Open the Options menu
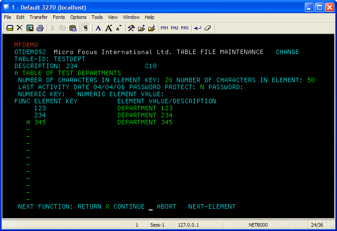The image size is (337, 231). click(78, 17)
